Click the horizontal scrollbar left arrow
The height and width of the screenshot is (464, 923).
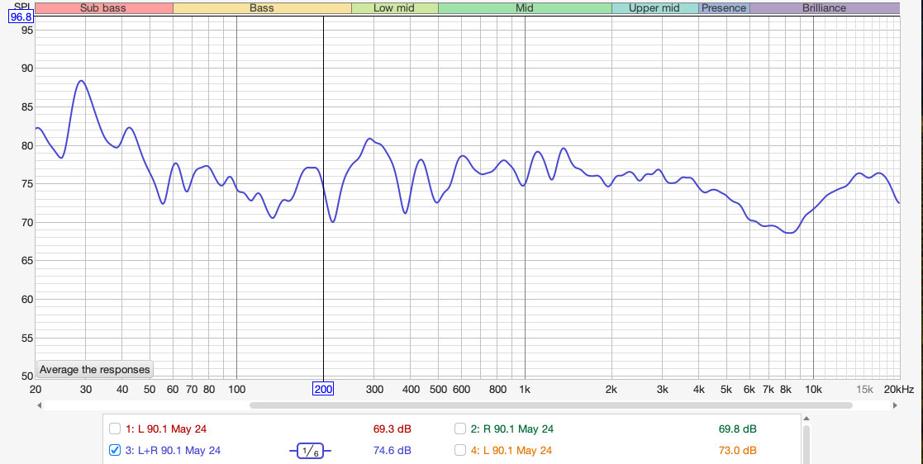pyautogui.click(x=40, y=405)
